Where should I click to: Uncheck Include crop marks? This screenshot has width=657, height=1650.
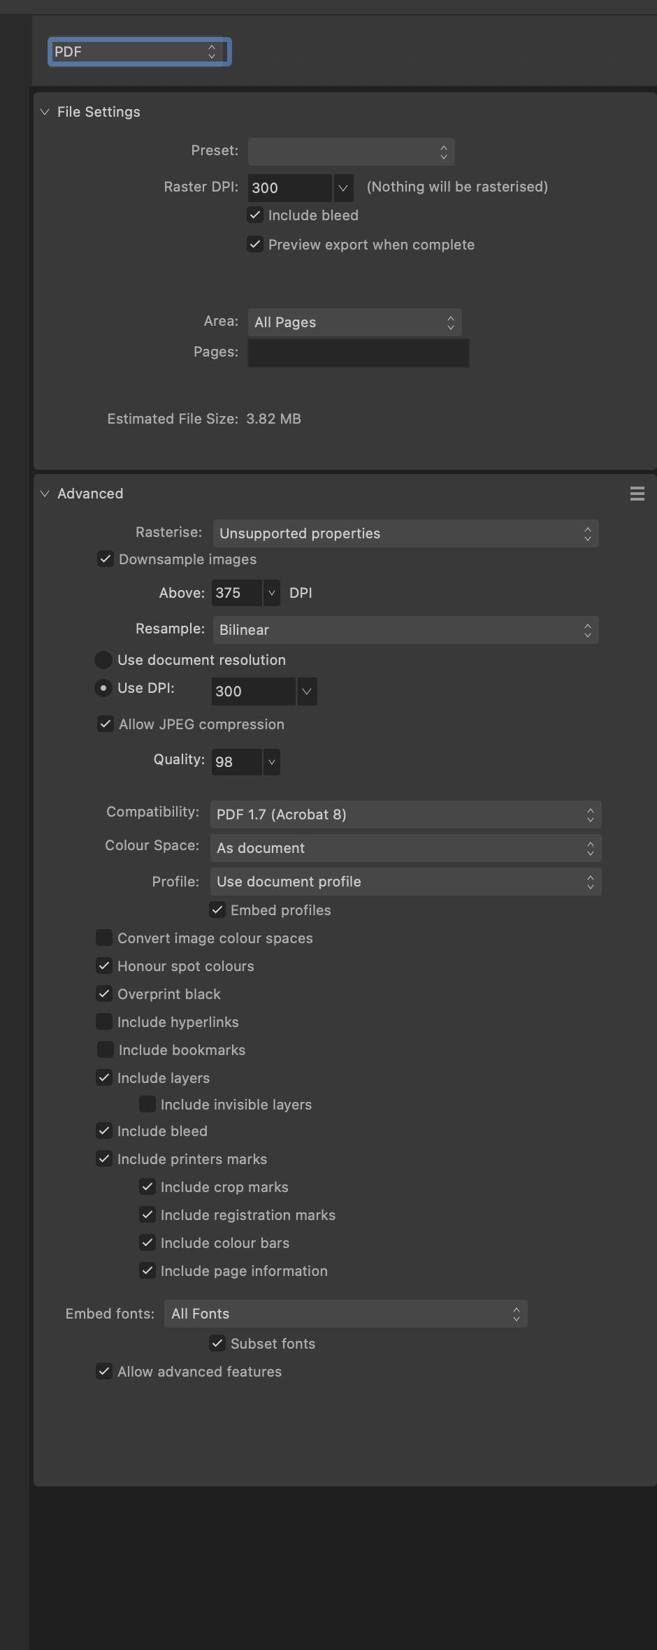147,1187
